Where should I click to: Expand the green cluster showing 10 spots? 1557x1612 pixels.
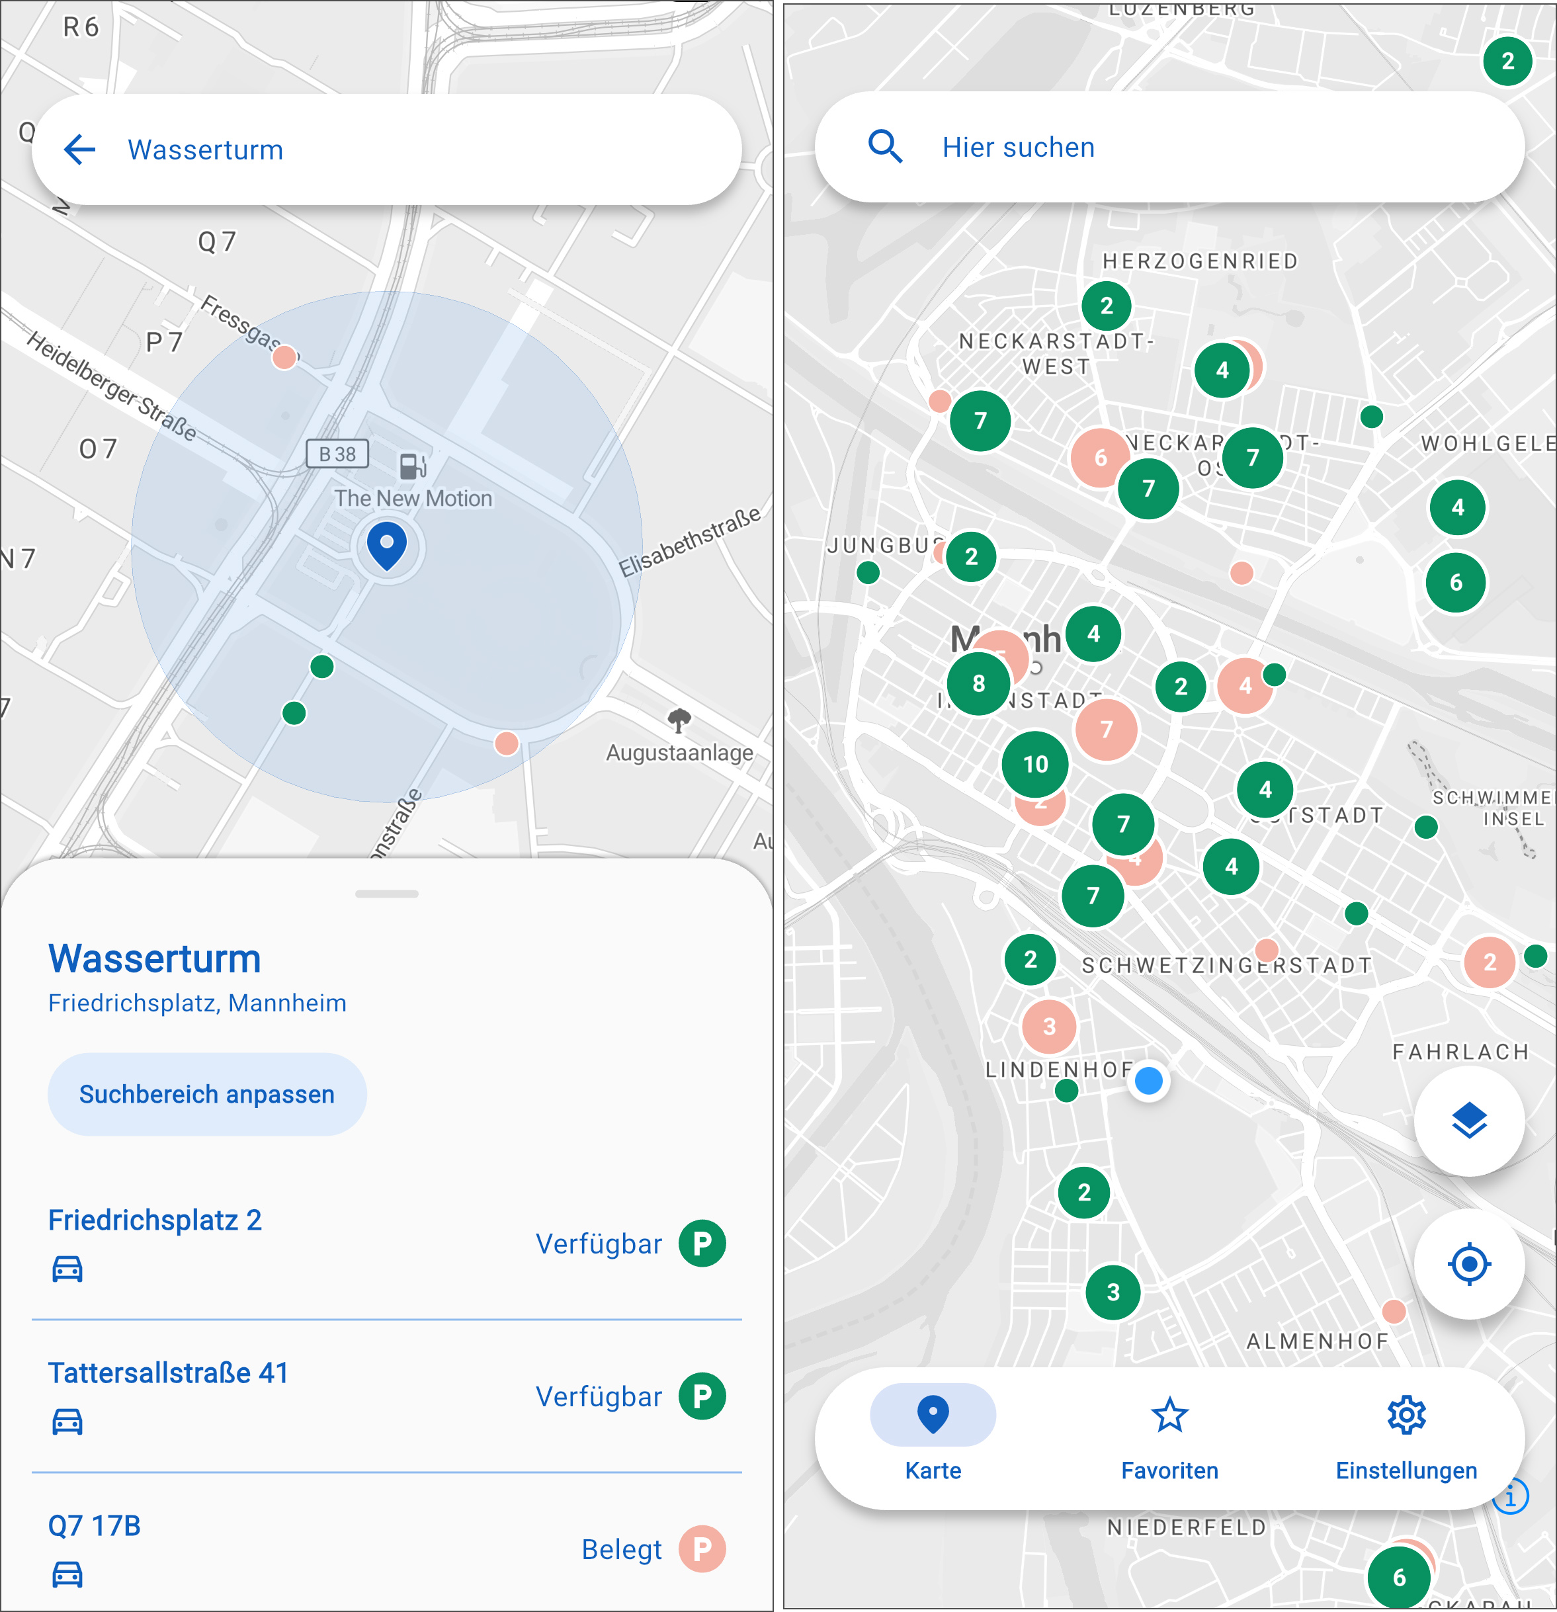(1034, 763)
